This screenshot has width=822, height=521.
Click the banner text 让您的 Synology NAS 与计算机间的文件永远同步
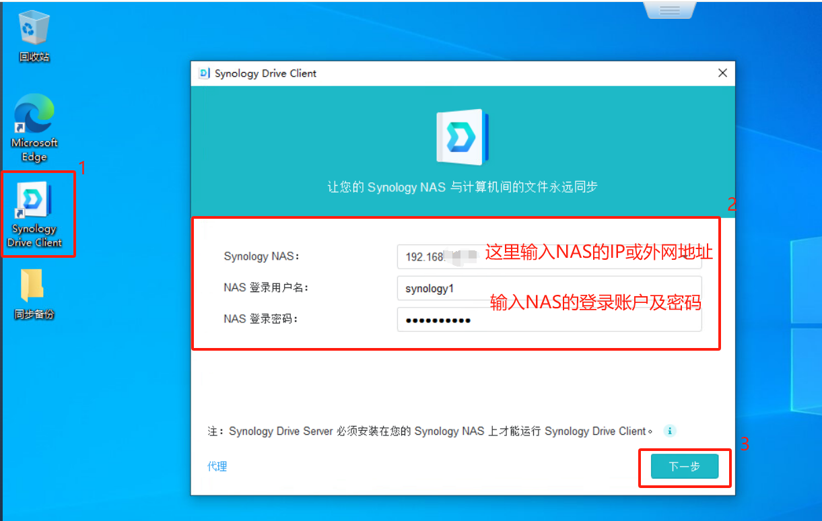click(x=463, y=187)
